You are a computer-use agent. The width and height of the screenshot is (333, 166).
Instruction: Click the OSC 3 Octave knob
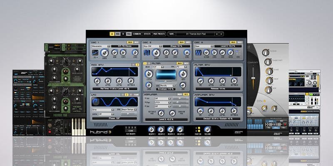pyautogui.click(x=206, y=52)
